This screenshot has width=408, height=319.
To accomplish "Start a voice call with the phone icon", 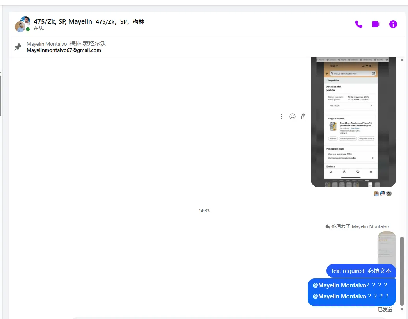I will pos(358,24).
